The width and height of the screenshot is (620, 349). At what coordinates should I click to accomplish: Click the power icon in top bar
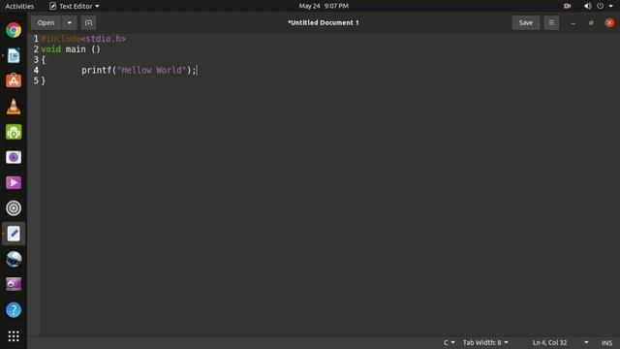coord(601,6)
